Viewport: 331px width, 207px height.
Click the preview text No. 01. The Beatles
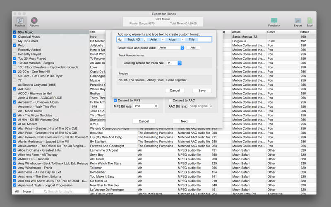pos(152,80)
